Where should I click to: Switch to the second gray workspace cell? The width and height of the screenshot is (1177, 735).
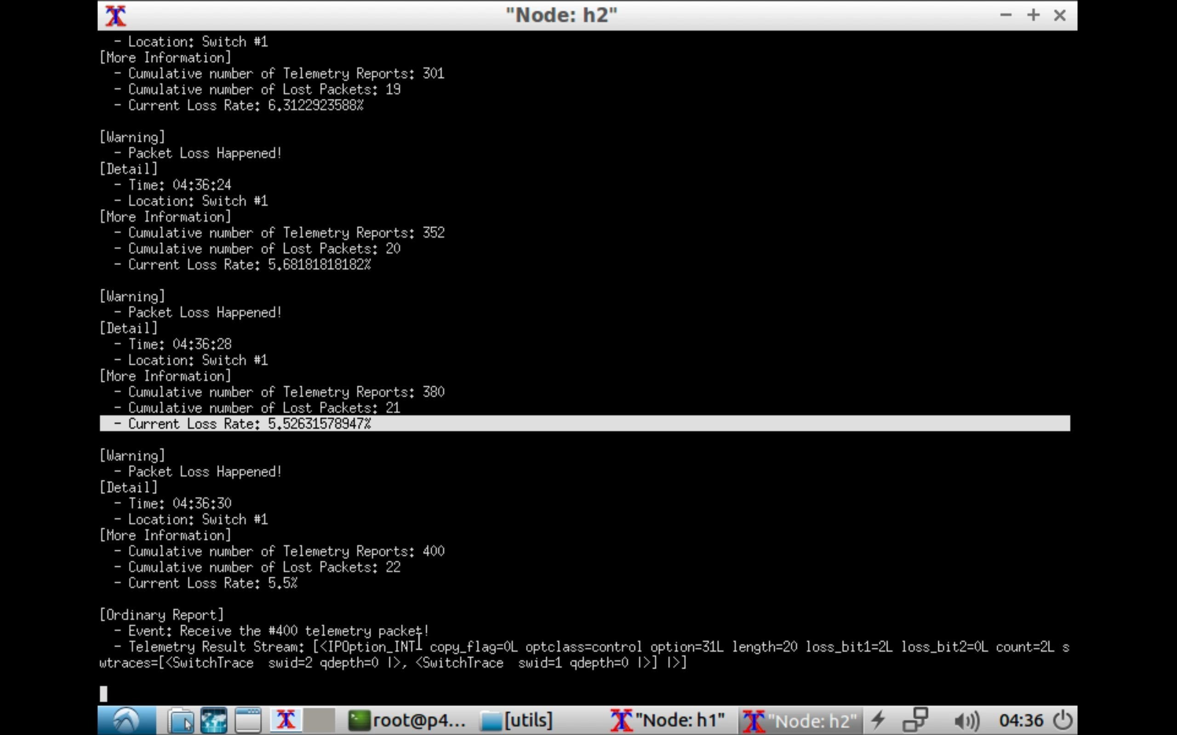[319, 720]
